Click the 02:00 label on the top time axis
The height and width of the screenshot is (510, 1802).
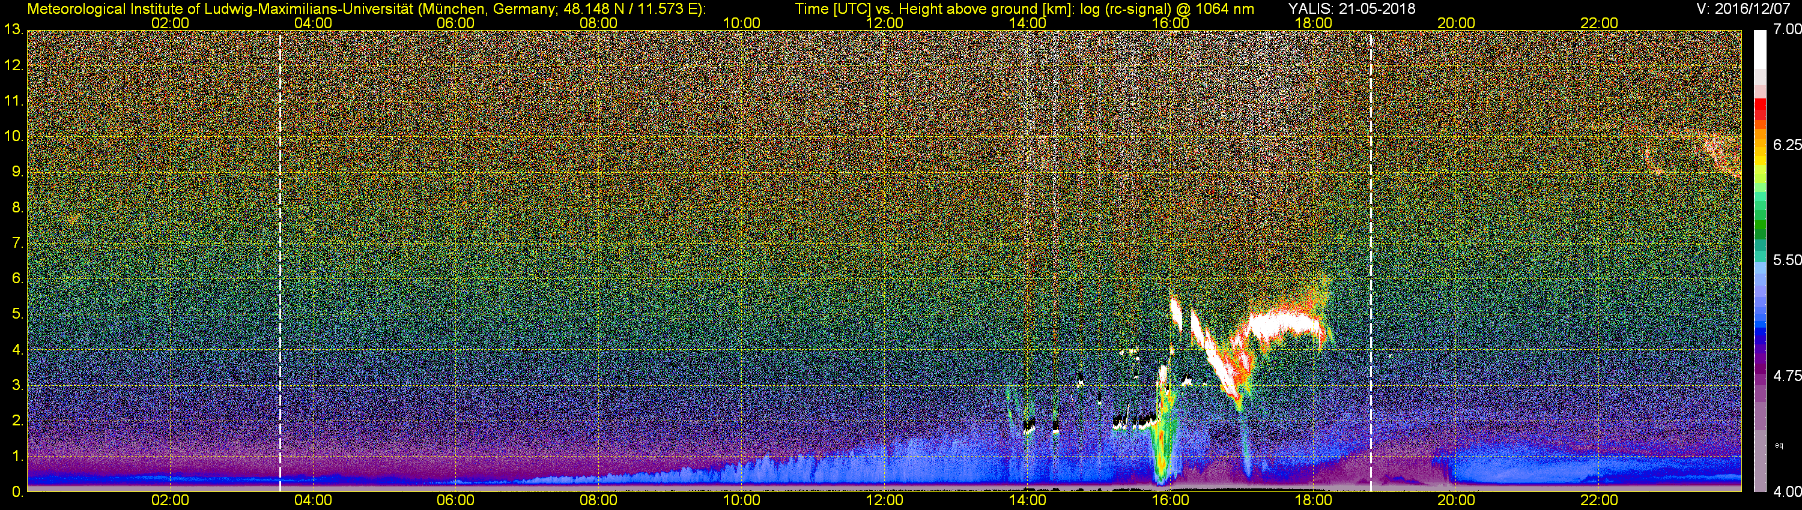coord(170,23)
